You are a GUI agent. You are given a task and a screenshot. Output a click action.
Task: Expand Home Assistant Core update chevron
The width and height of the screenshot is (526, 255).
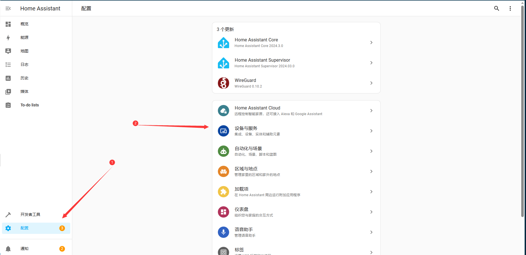click(371, 42)
